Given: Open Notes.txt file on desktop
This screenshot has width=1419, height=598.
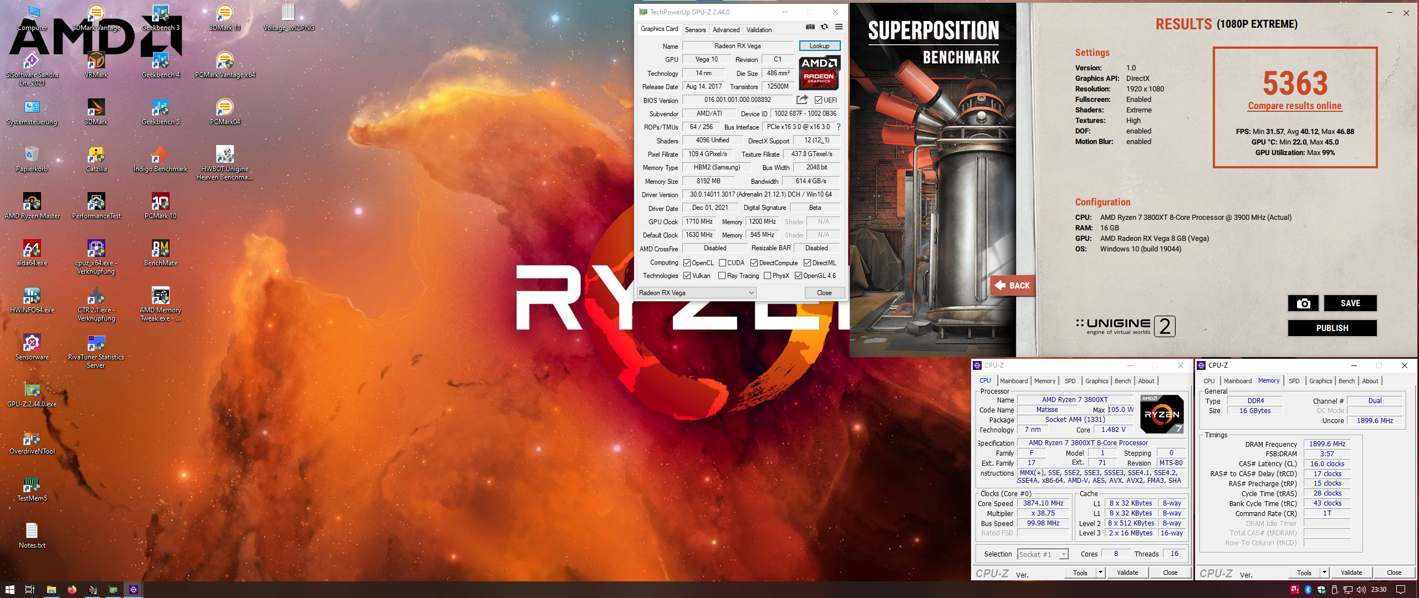Looking at the screenshot, I should tap(32, 535).
